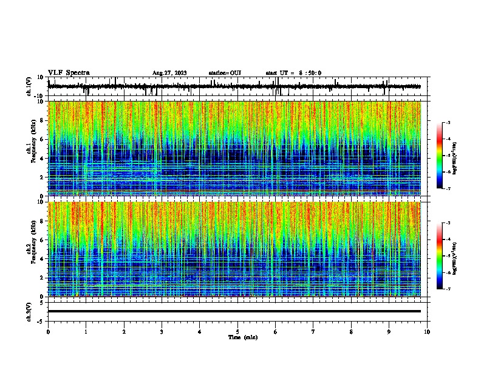Viewport: 481px width, 372px height.
Task: Click the 8 kHz tick label of ch.1 spectrogram
Action: tap(43, 120)
